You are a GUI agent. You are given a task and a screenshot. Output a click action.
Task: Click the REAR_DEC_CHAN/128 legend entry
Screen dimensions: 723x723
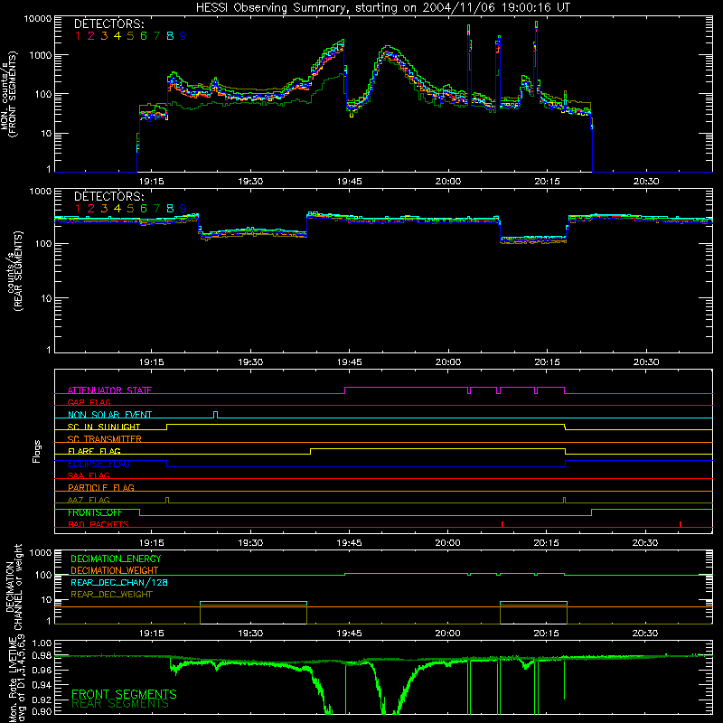point(119,582)
